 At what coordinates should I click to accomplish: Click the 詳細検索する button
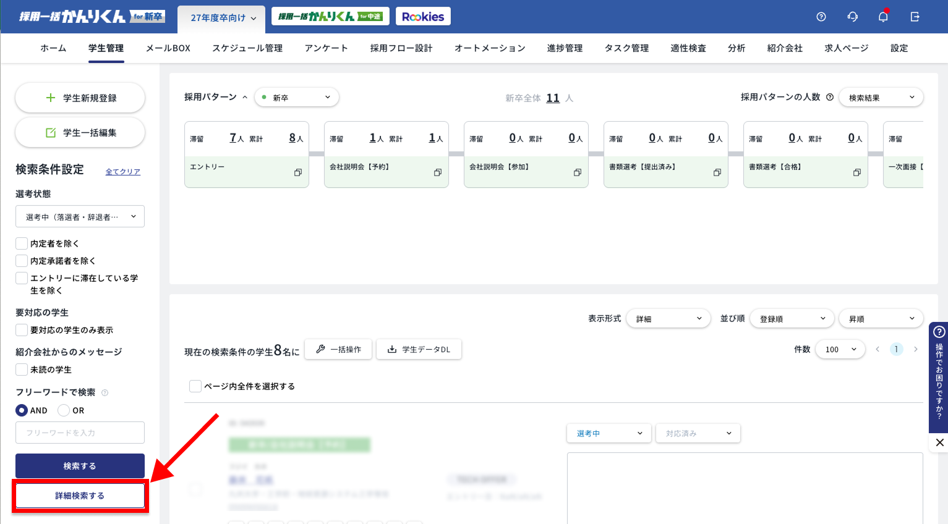[x=80, y=496]
